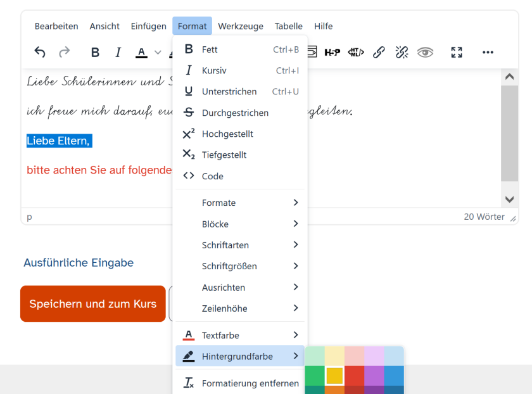Viewport: 532px width, 394px height.
Task: Open the three-dot overflow toolbar icon
Action: click(487, 53)
